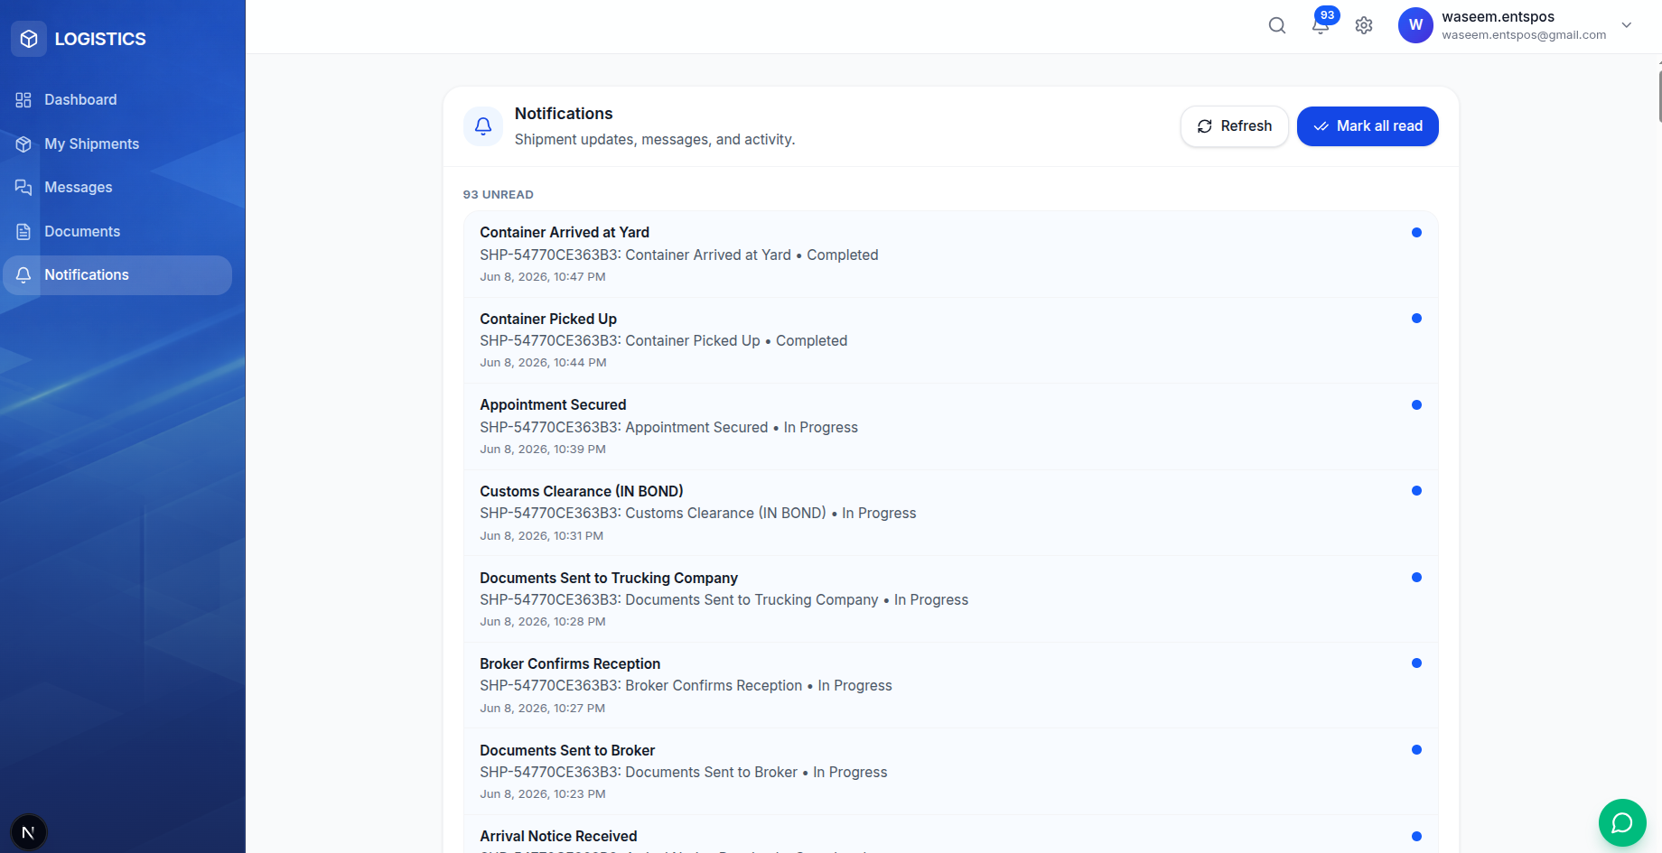The height and width of the screenshot is (853, 1662).
Task: Click the round N icon at bottom left
Action: pyautogui.click(x=28, y=832)
